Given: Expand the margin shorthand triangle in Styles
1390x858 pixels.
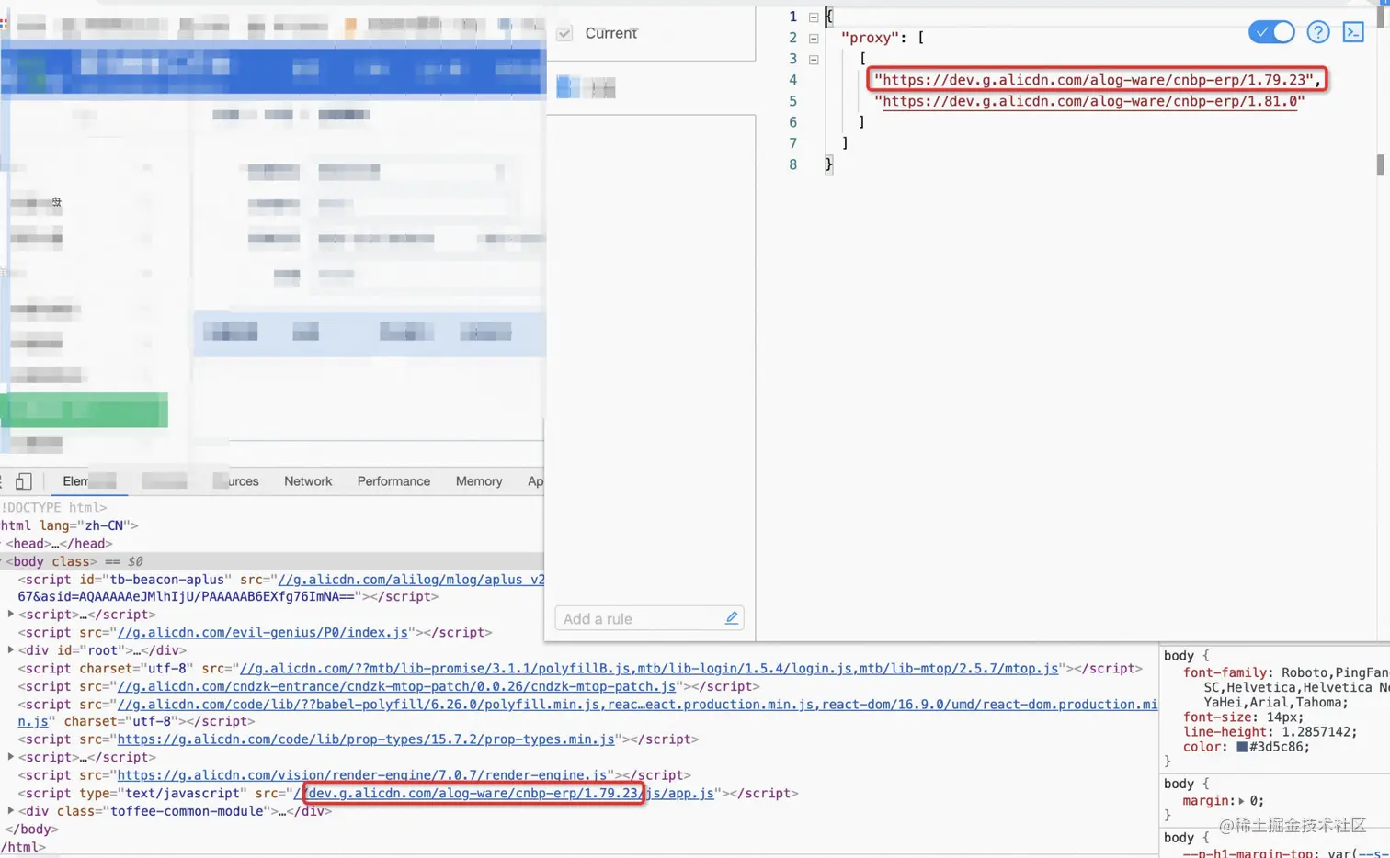Looking at the screenshot, I should point(1241,801).
